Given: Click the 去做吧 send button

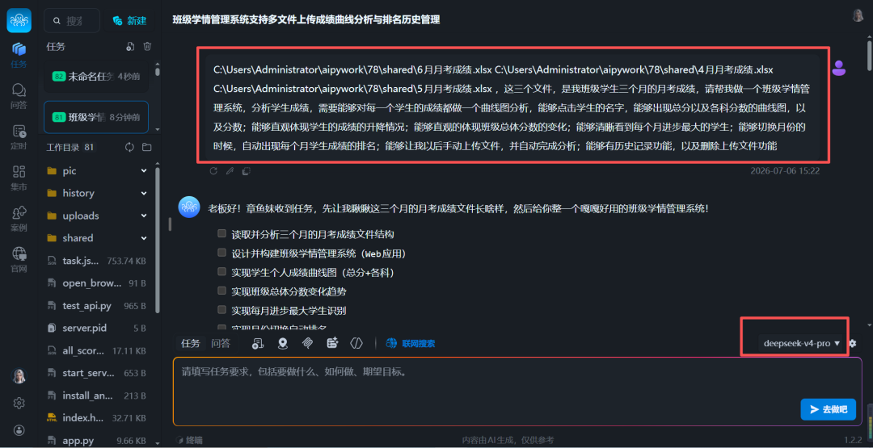Looking at the screenshot, I should (828, 409).
